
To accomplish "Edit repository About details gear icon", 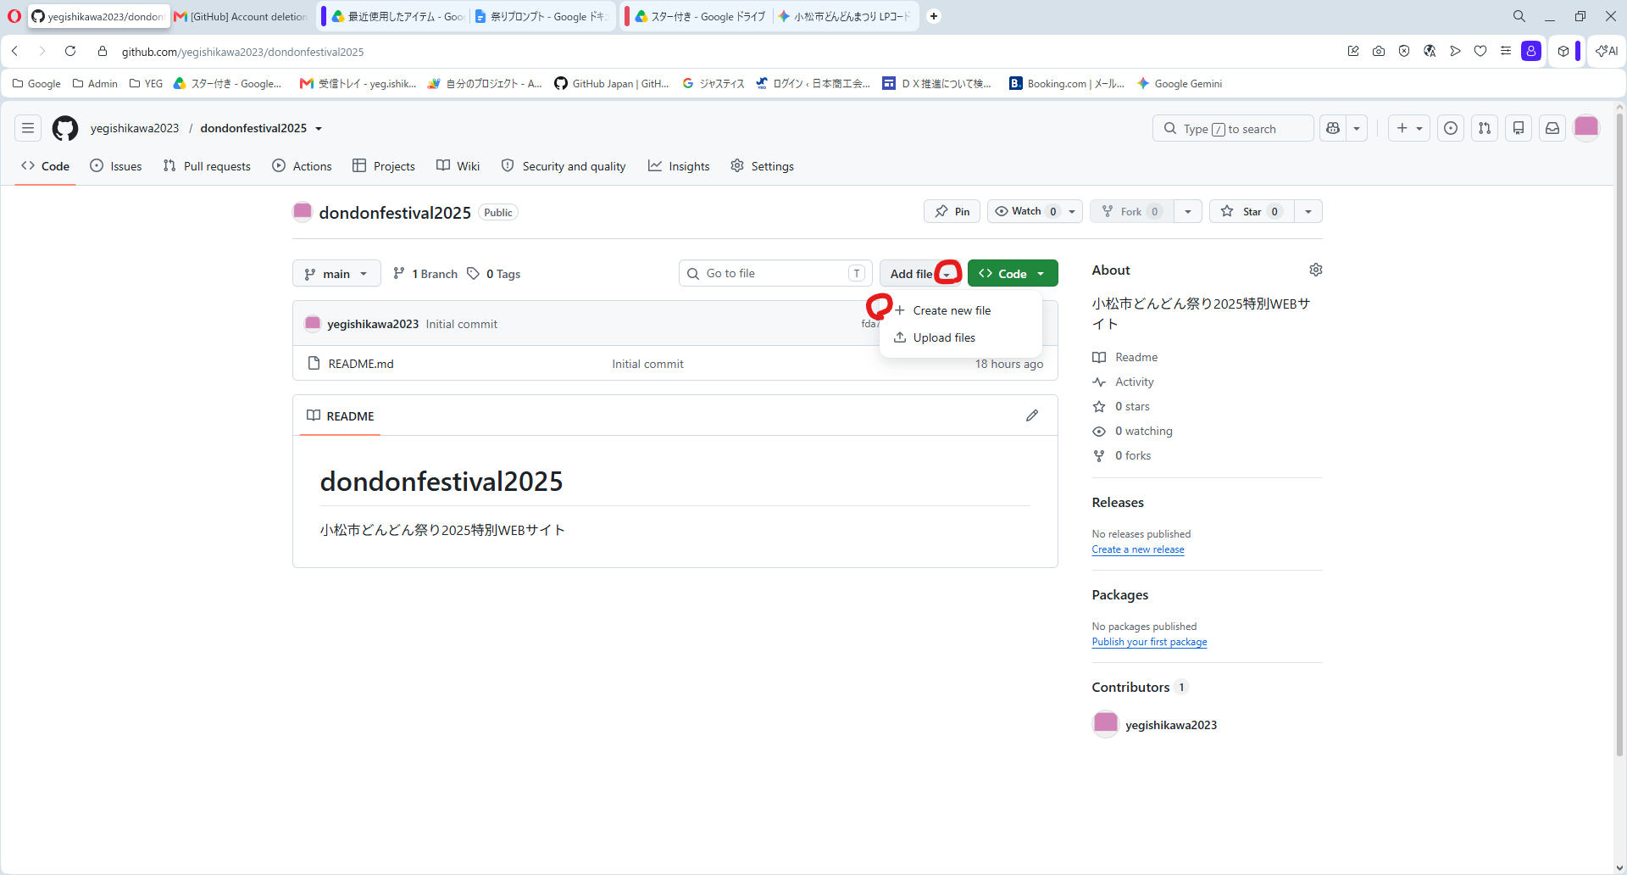I will click(x=1315, y=270).
